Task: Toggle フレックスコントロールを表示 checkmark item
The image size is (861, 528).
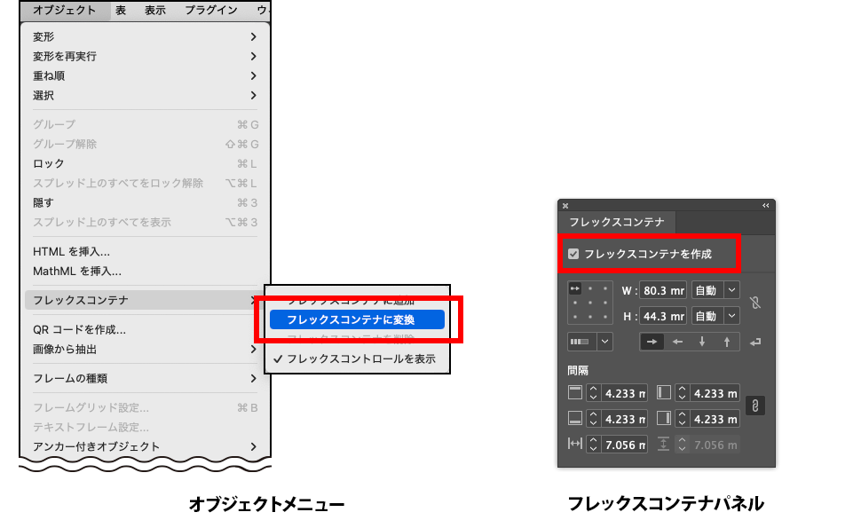Action: click(x=355, y=359)
